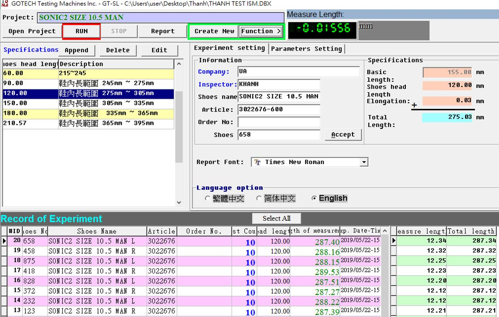Screen dimensions: 499x317
Task: Open the Function menu arrow button
Action: pyautogui.click(x=261, y=31)
